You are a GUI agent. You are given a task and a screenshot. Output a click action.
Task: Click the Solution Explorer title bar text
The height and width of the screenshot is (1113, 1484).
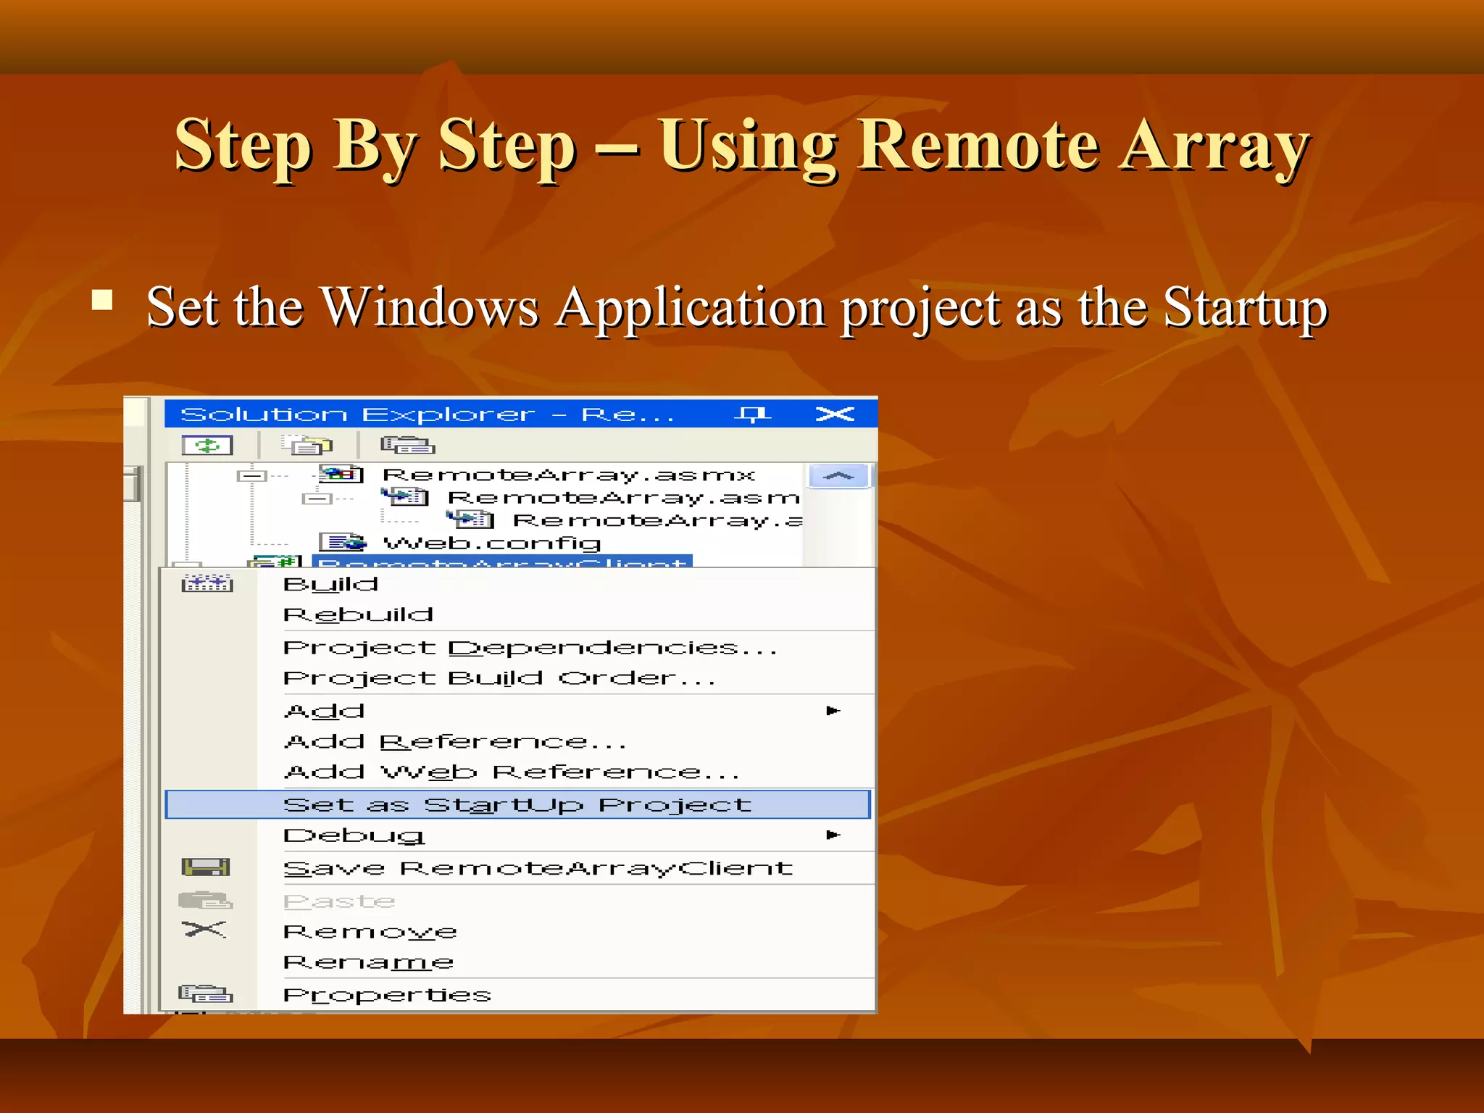pos(427,414)
